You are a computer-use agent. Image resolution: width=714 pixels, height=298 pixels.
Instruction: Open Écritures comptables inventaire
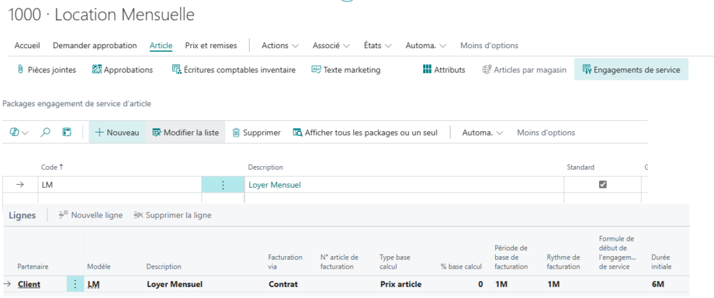tap(234, 70)
